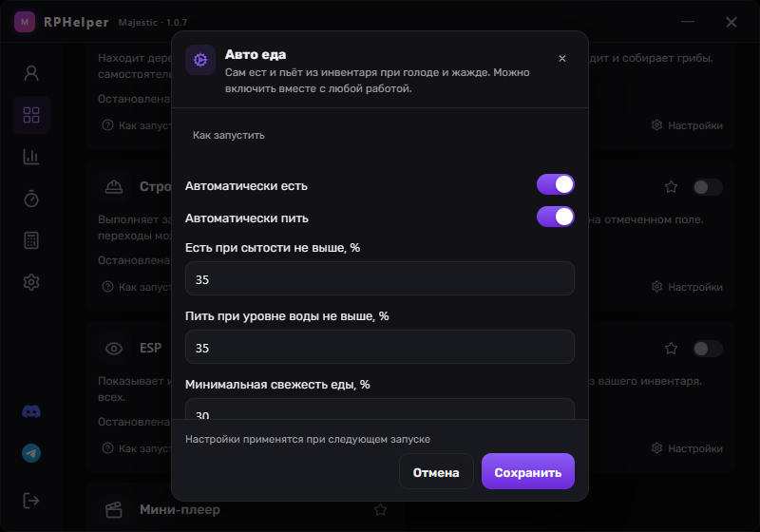Open Настройки of the top card
This screenshot has height=532, width=760.
pyautogui.click(x=687, y=125)
